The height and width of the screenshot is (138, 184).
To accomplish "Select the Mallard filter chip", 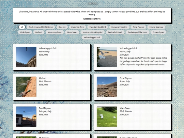I will [39, 32].
